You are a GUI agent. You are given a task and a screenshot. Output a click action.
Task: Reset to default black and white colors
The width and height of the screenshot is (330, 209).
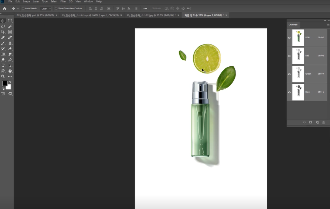pos(3,89)
